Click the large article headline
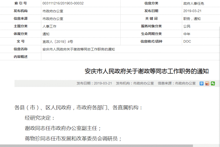This screenshot has height=147, width=220. click(x=147, y=71)
